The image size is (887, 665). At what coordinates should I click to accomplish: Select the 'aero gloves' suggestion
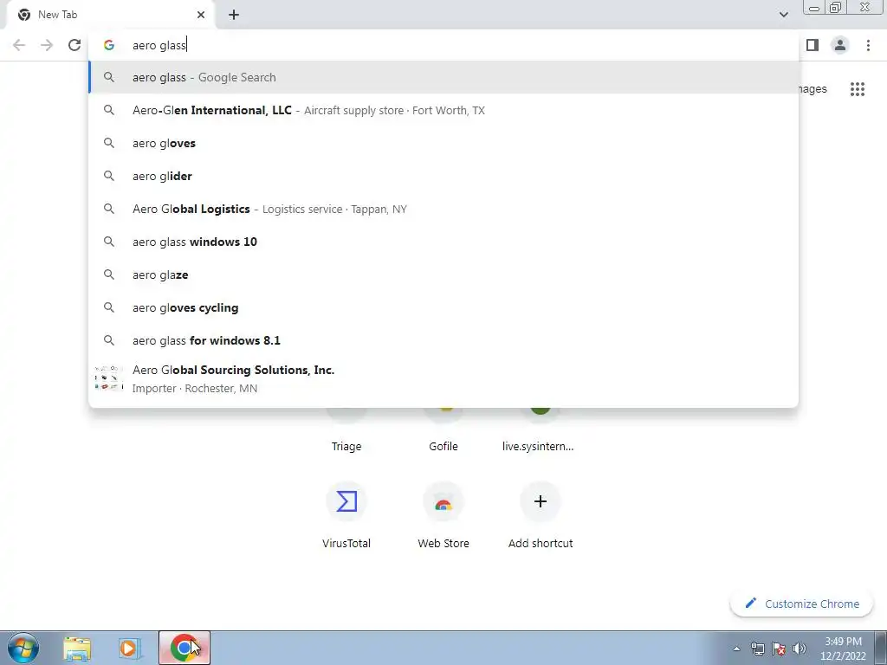443,143
